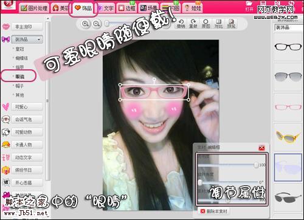
Task: Choose the gray aviator sunglasses thumbnail
Action: (x=288, y=77)
